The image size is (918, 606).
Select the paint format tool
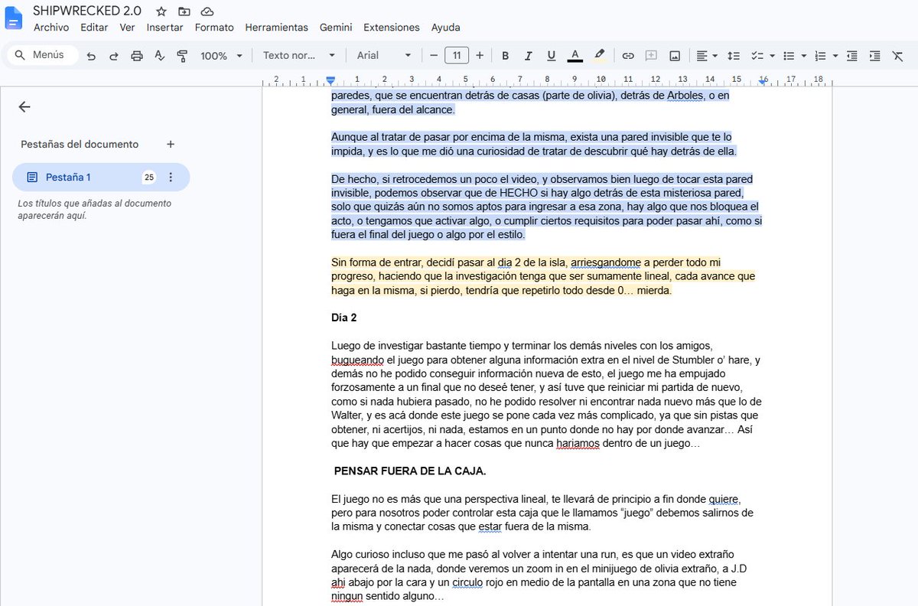(x=182, y=56)
